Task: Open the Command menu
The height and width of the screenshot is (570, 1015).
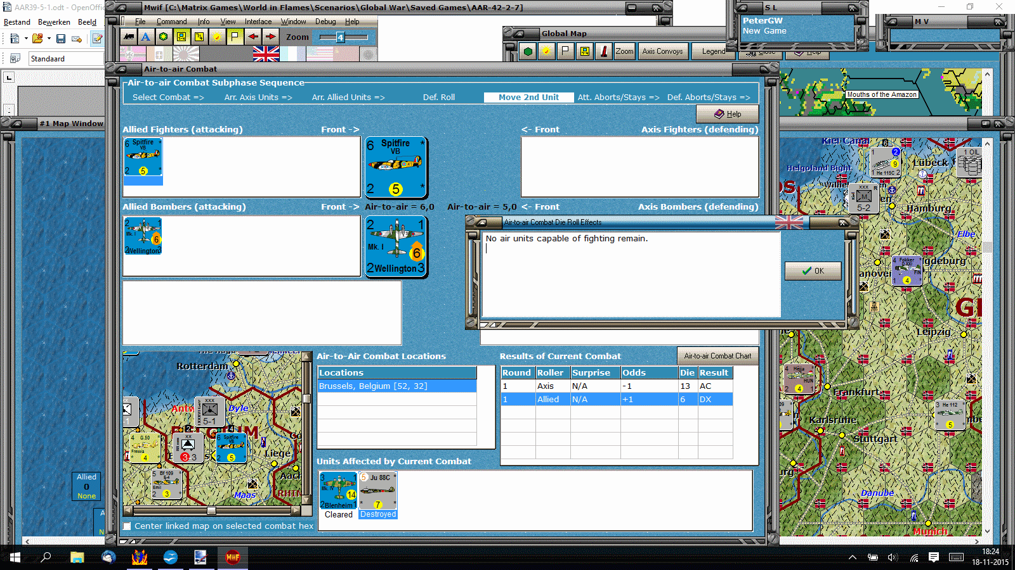Action: 172,22
